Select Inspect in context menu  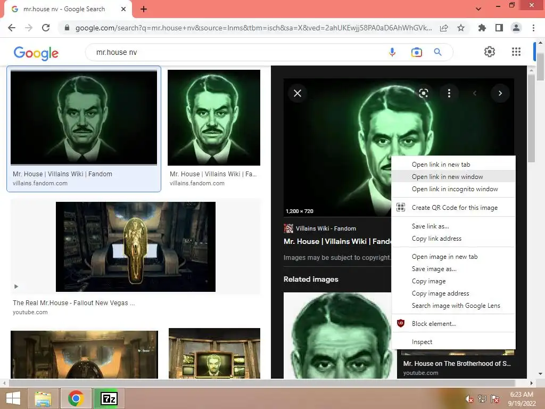pyautogui.click(x=453, y=341)
